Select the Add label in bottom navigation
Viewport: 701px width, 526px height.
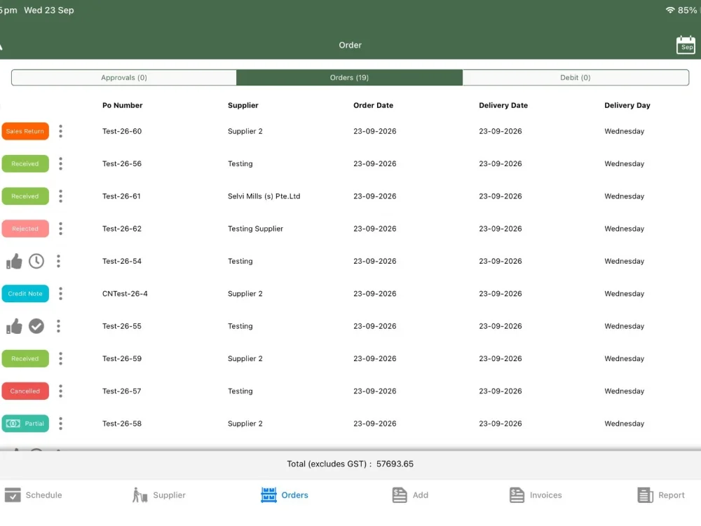click(420, 495)
